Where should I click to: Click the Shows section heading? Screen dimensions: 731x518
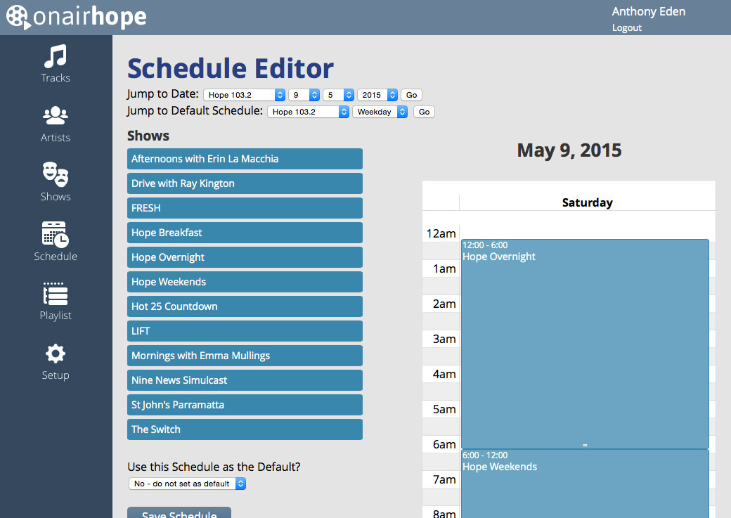pyautogui.click(x=148, y=136)
